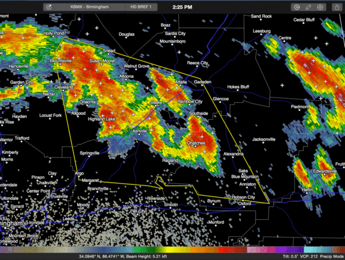Click the Oneonta city label on map
345x260 pixels.
click(x=87, y=102)
